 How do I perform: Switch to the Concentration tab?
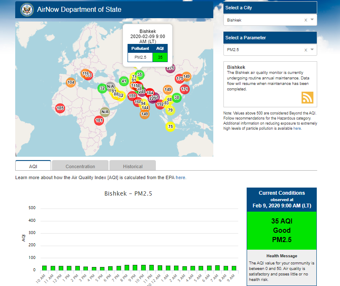80,166
